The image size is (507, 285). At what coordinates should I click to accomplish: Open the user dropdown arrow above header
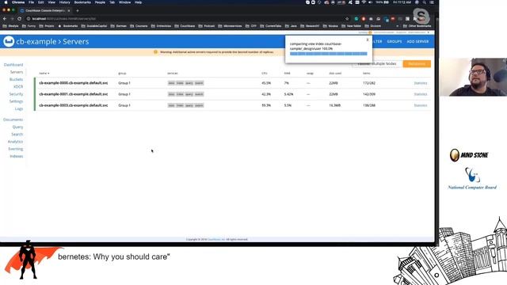429,32
